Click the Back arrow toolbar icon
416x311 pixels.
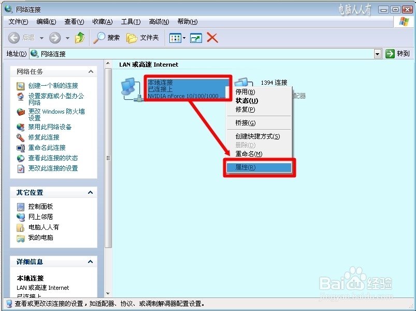(14, 38)
